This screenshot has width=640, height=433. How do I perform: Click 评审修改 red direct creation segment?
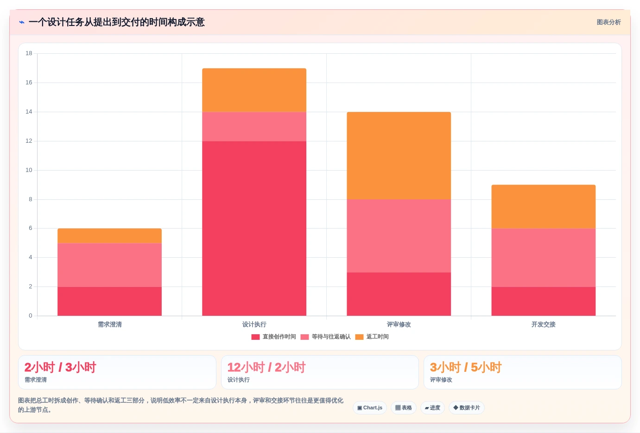click(x=399, y=294)
